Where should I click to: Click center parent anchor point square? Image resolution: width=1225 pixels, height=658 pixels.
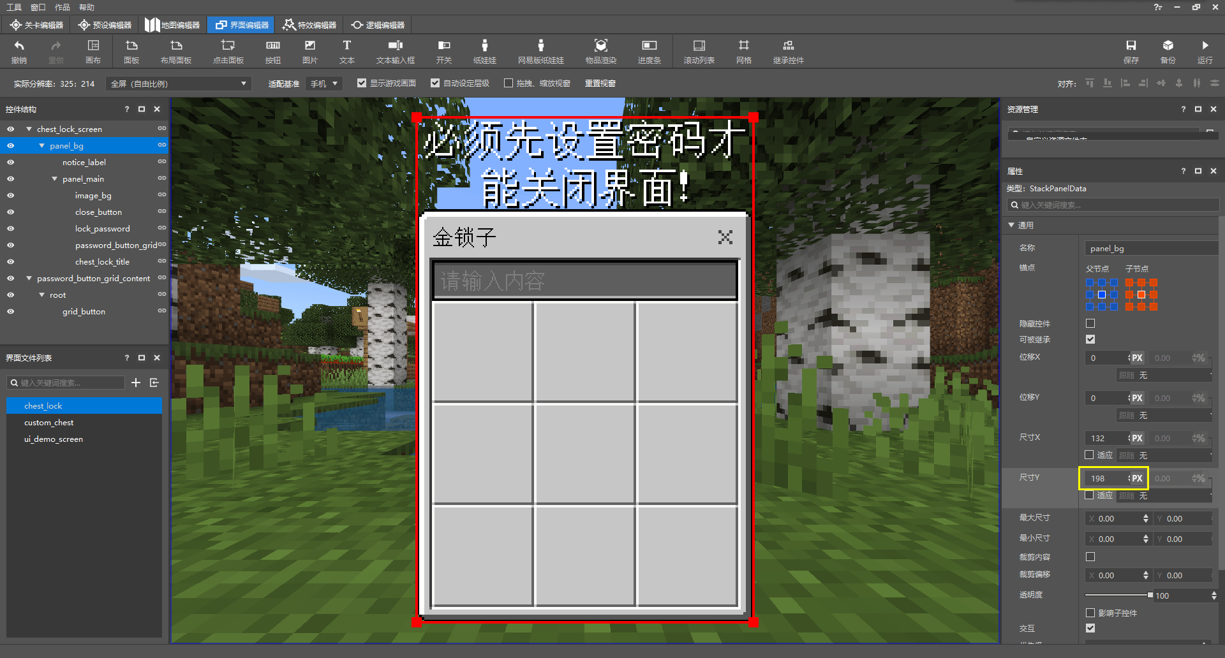1102,295
